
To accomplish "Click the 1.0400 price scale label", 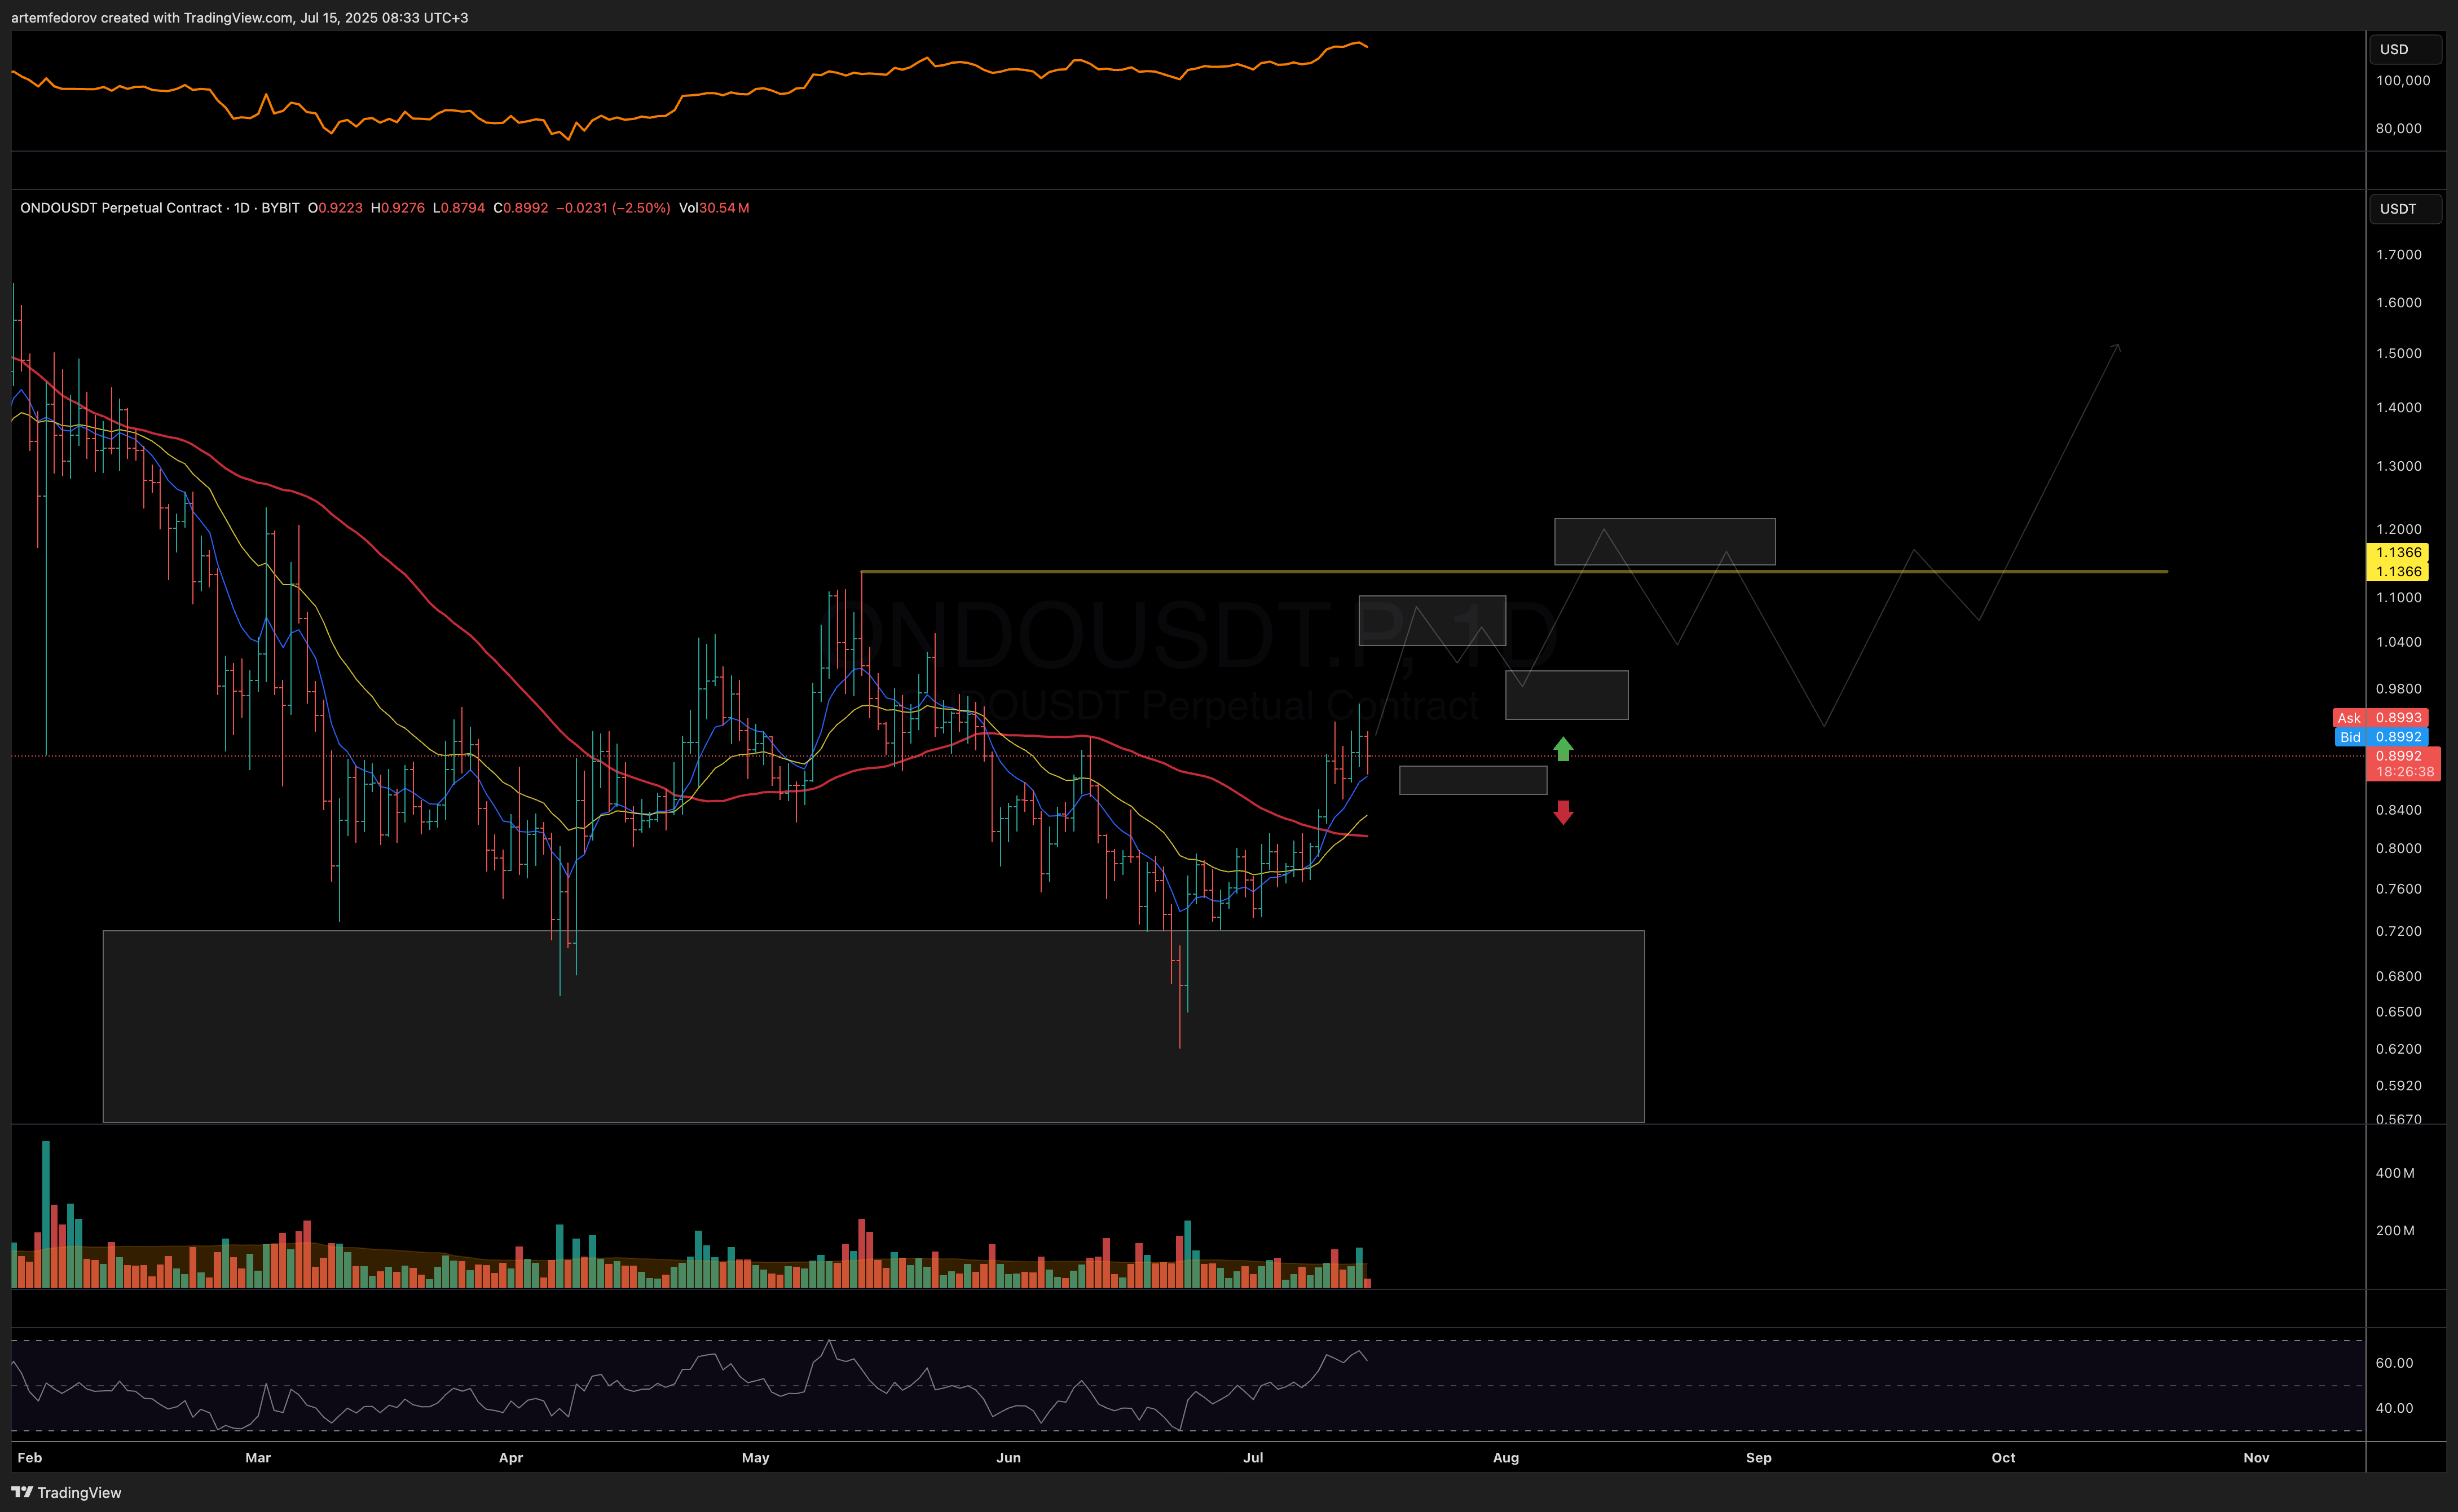I will (2399, 642).
